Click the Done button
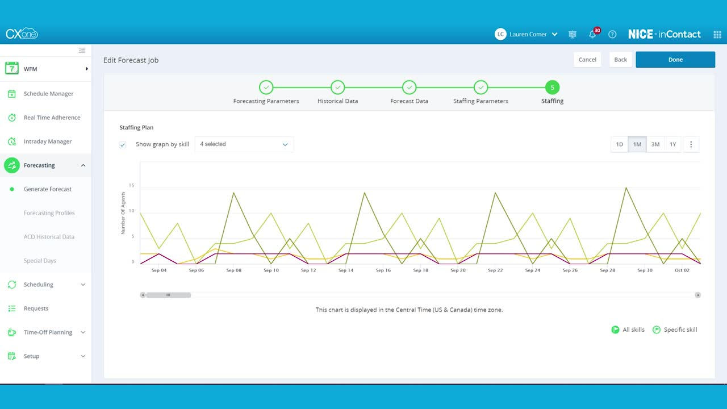The width and height of the screenshot is (727, 409). (x=675, y=60)
